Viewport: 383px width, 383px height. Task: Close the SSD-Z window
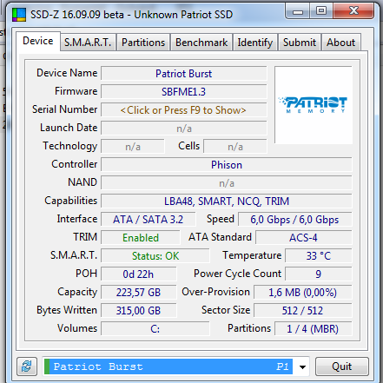(x=353, y=11)
